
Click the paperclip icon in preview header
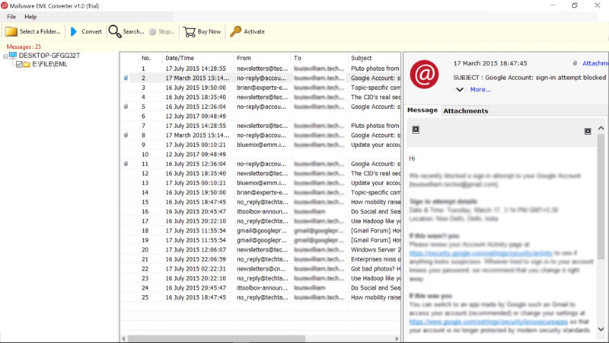(575, 63)
